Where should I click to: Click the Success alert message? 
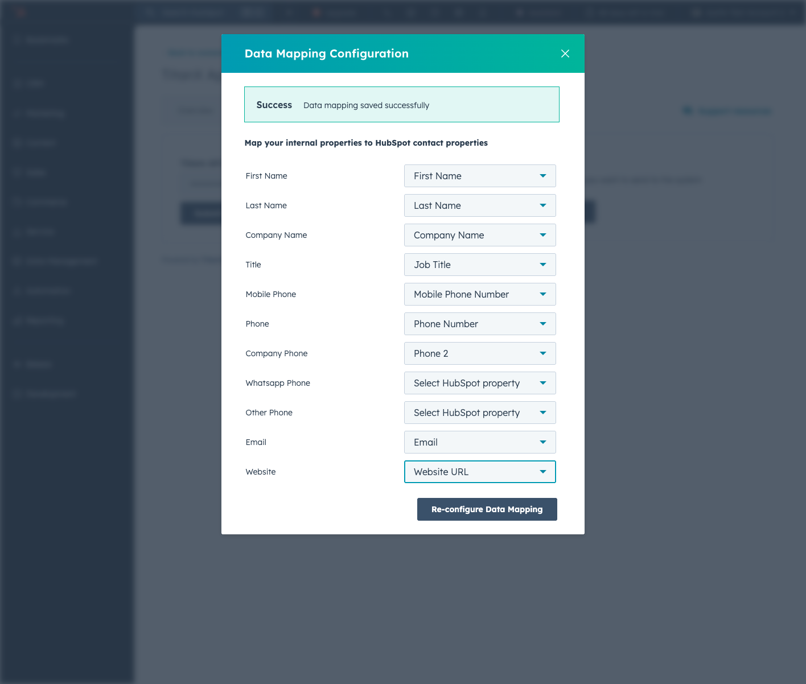[402, 105]
